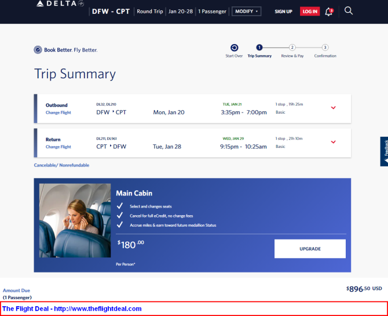Image resolution: width=388 pixels, height=316 pixels.
Task: Expand the Return flight details chevron
Action: tap(334, 142)
